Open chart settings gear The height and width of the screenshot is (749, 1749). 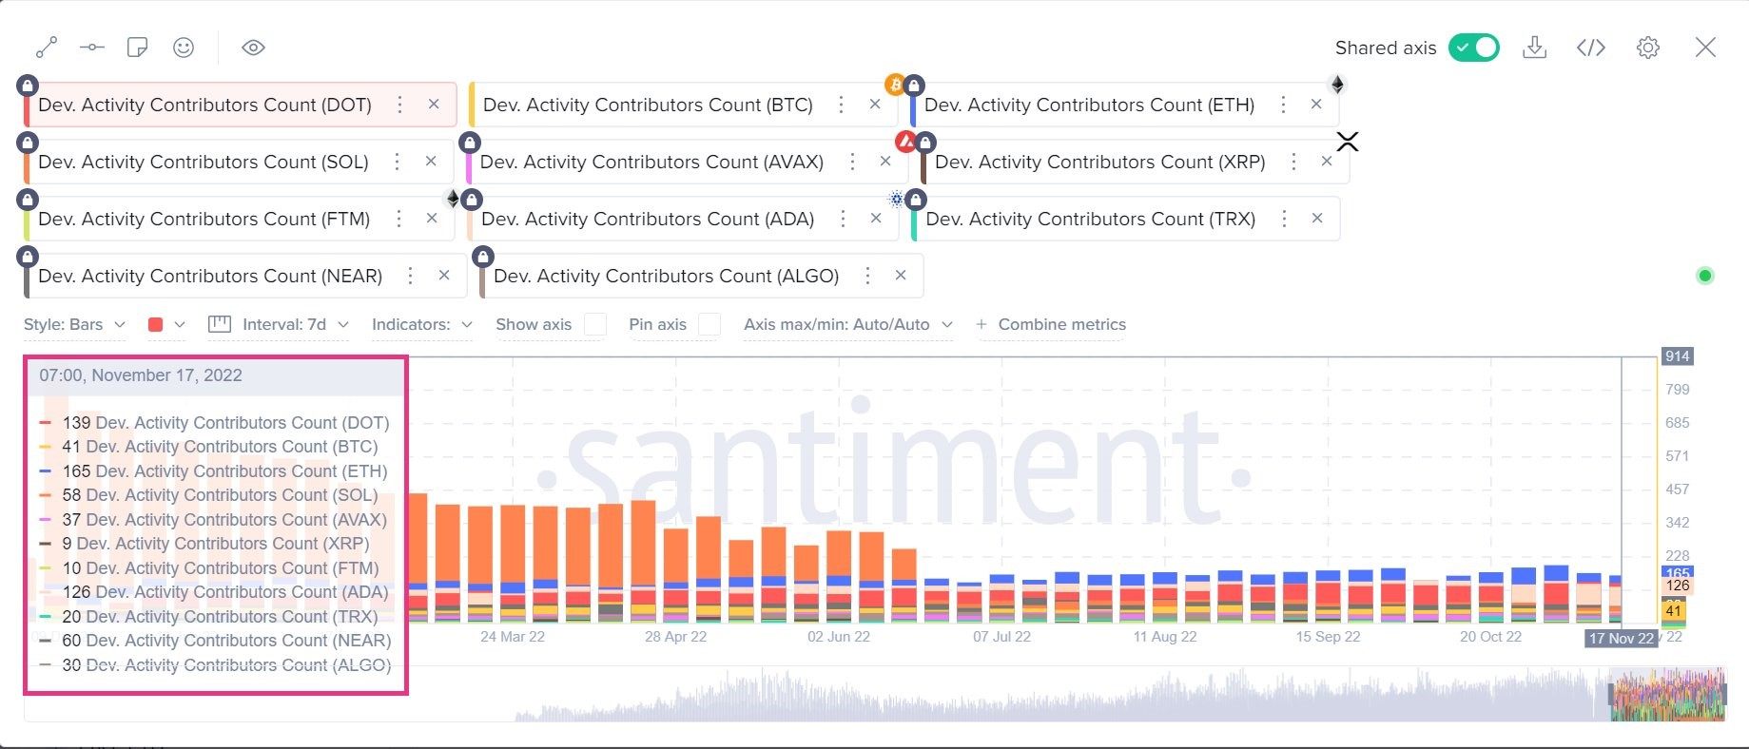pyautogui.click(x=1648, y=48)
